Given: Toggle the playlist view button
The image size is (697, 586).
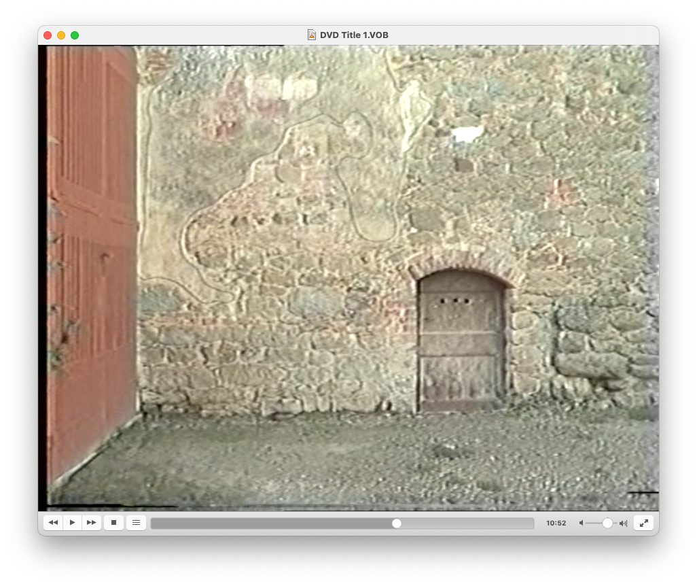Looking at the screenshot, I should (x=136, y=523).
